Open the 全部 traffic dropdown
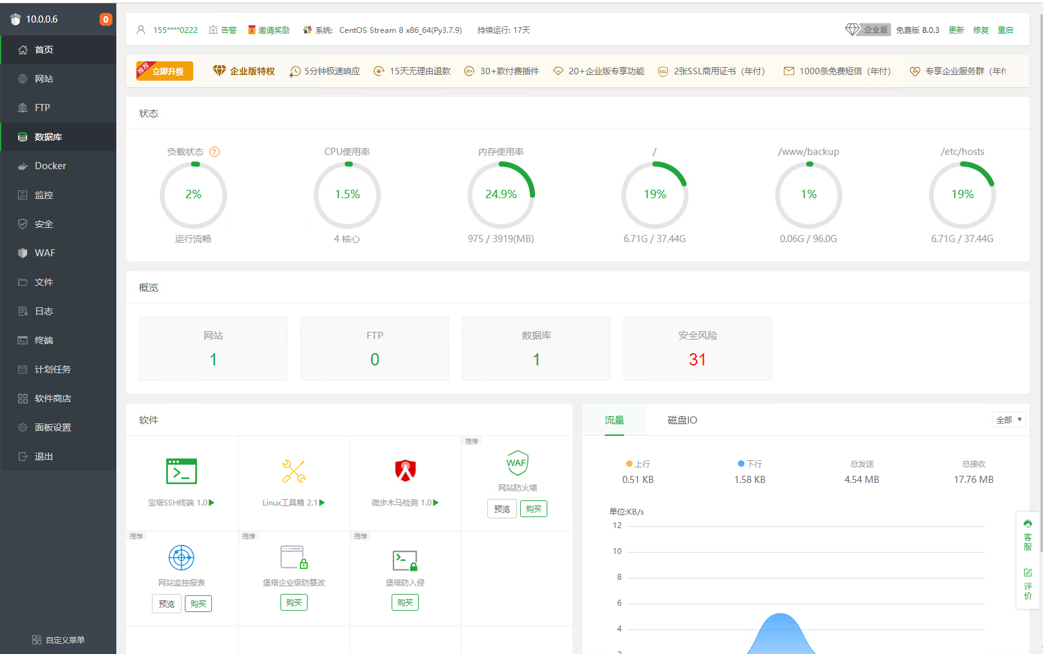The height and width of the screenshot is (654, 1043). (1009, 420)
